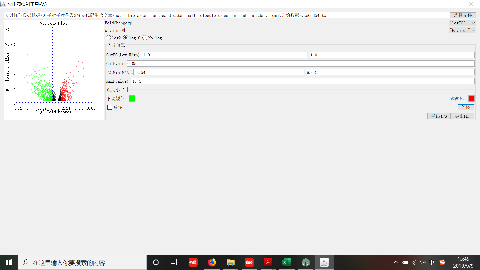Click the 选择文件 file chooser button
480x270 pixels.
463,15
